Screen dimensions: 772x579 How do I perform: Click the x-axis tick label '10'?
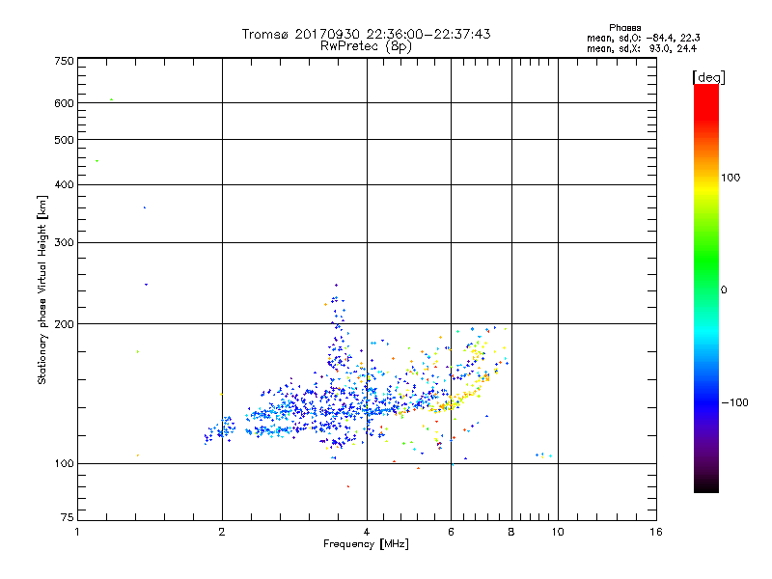tap(558, 532)
